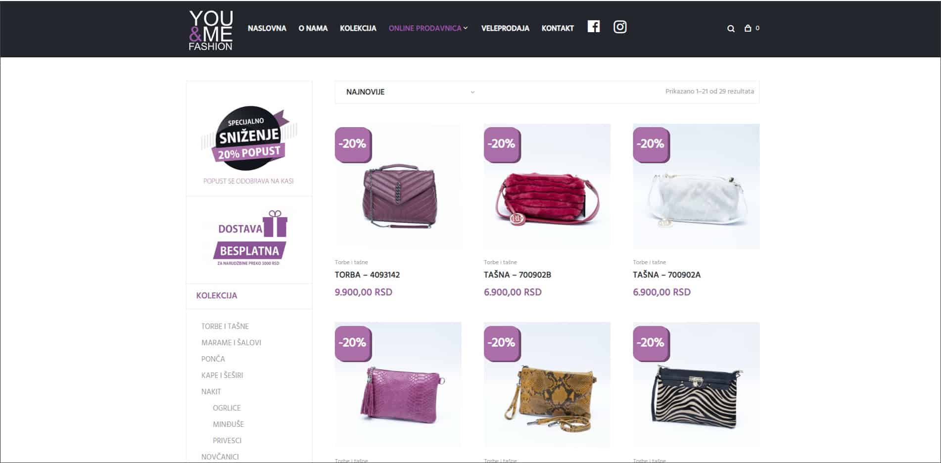Image resolution: width=941 pixels, height=463 pixels.
Task: Open product title Tašna – 700902B
Action: [518, 275]
